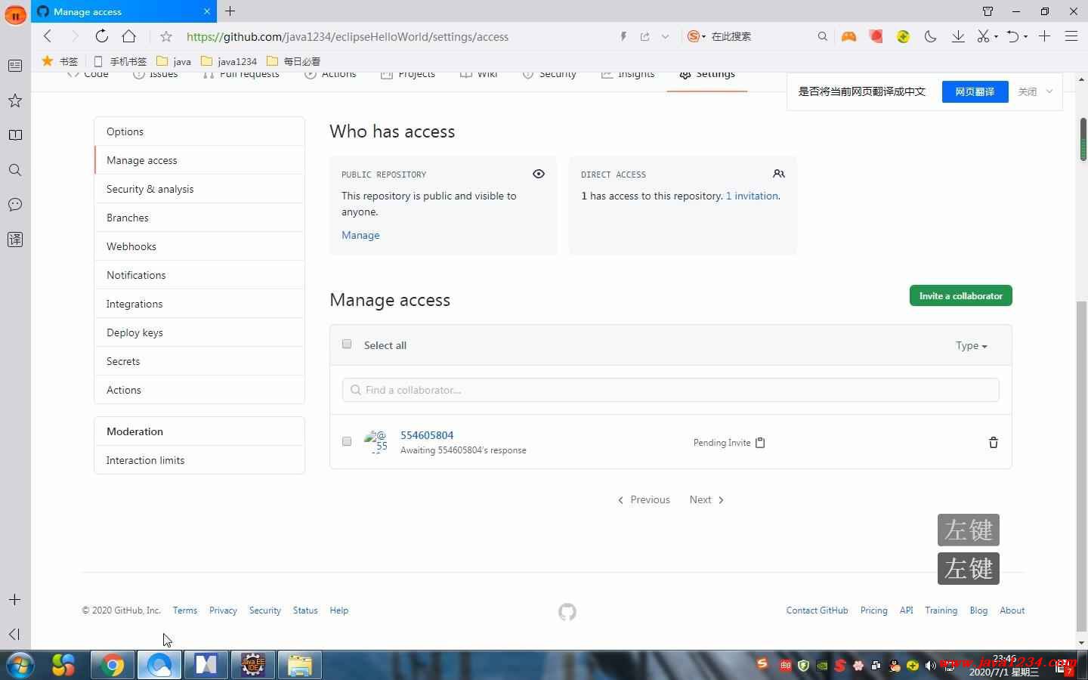The image size is (1088, 680).
Task: Expand address bar dropdown chevron
Action: coord(665,36)
